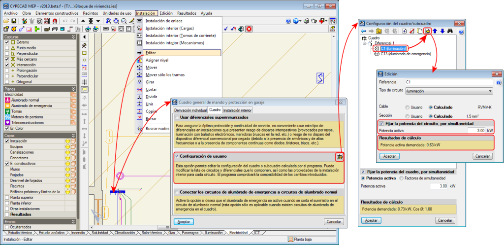Select Factores de simultaneidad radio button

[x=401, y=178]
